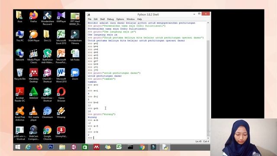Open File Explorer from the taskbar
This screenshot has height=156, width=277.
pos(62,147)
